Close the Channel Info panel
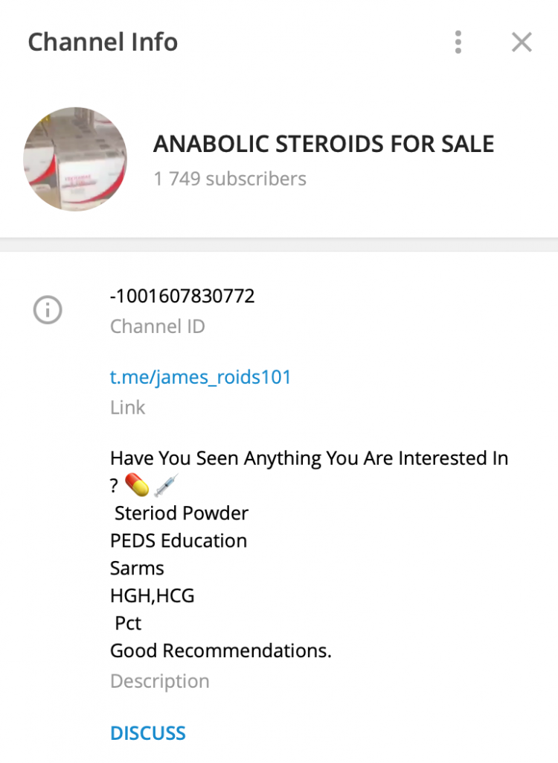The height and width of the screenshot is (763, 558). coord(522,42)
